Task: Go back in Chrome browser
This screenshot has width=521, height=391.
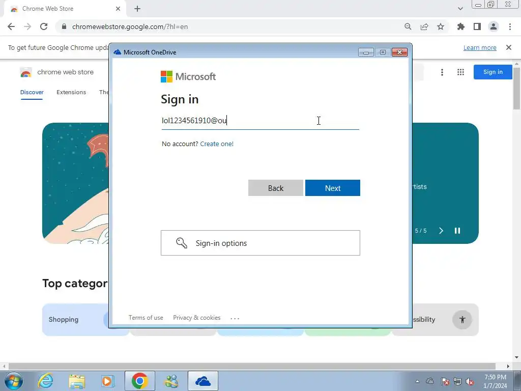Action: click(x=11, y=26)
